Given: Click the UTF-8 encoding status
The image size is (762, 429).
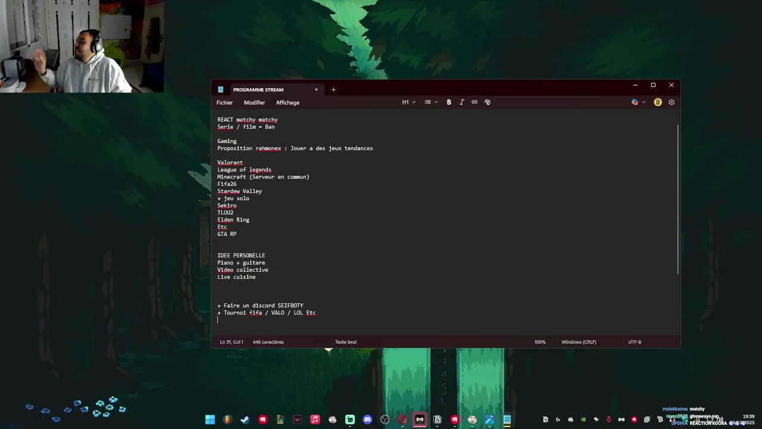Looking at the screenshot, I should coord(635,342).
